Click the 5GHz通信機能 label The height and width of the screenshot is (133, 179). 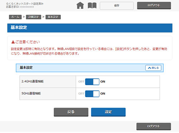click(31, 93)
